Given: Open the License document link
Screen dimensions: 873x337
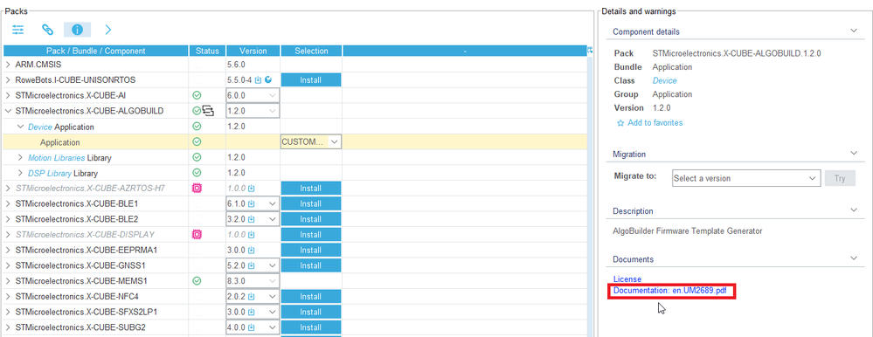Looking at the screenshot, I should click(x=627, y=279).
